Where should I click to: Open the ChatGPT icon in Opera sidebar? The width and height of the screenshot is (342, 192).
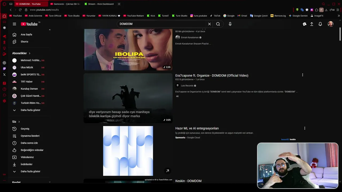tap(4, 63)
